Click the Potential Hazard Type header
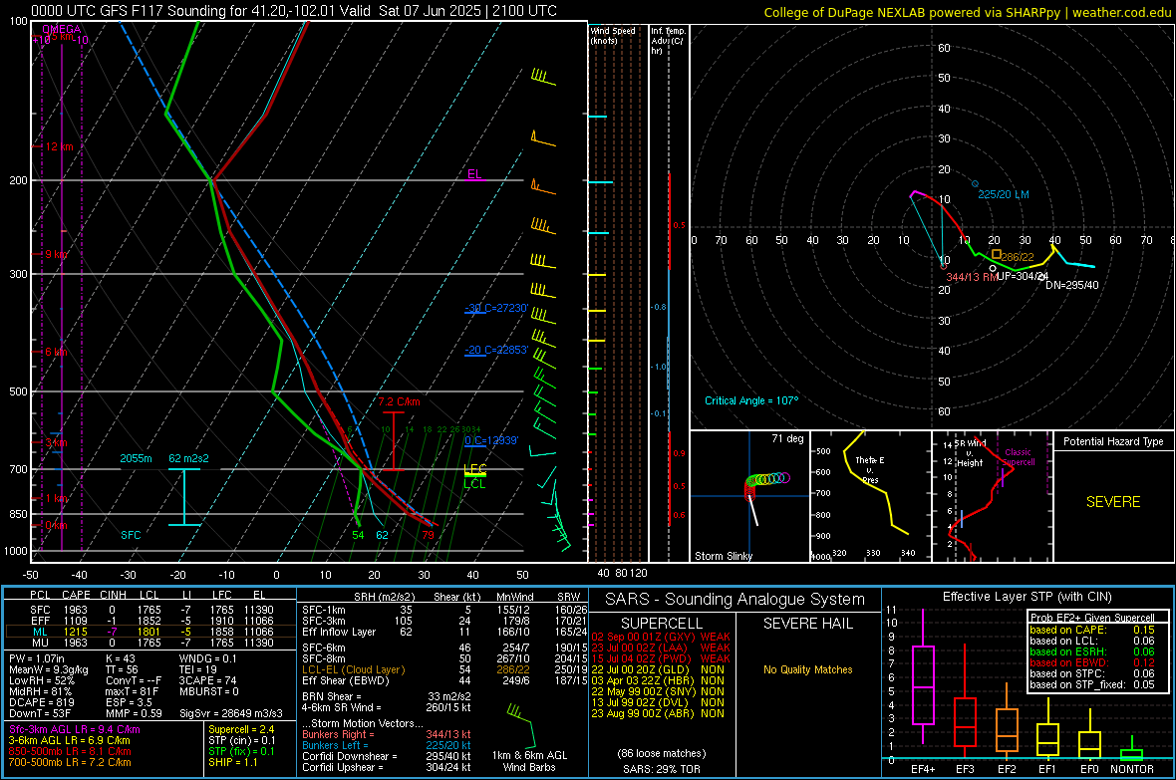The width and height of the screenshot is (1176, 780). (1113, 441)
